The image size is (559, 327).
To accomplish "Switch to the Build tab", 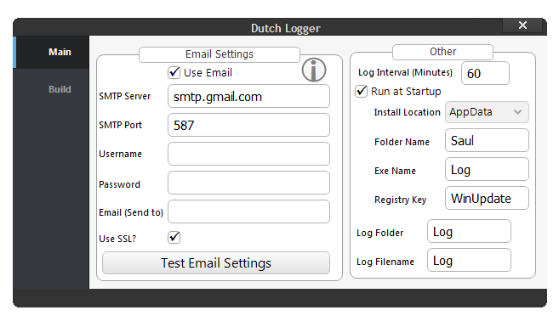I will [50, 89].
